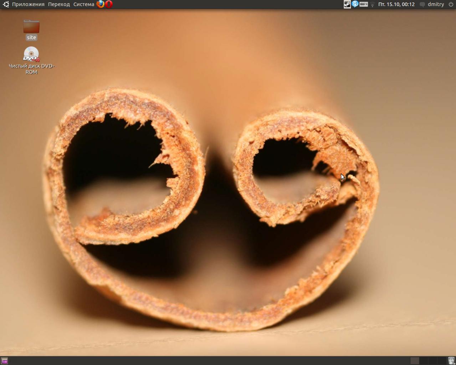Open the Переход menu
This screenshot has width=456, height=365.
point(59,4)
